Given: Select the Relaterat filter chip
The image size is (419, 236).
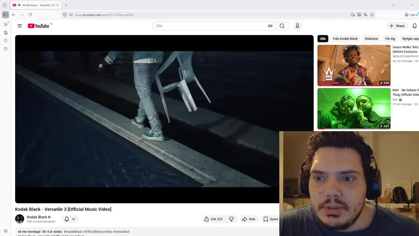Looking at the screenshot, I should click(371, 39).
